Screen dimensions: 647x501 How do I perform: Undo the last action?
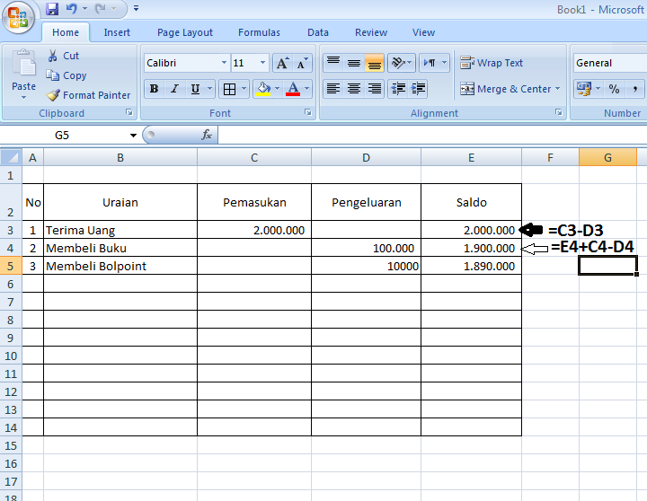point(72,9)
